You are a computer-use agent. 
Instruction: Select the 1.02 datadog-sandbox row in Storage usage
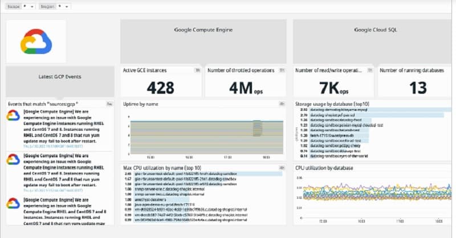tap(376, 146)
